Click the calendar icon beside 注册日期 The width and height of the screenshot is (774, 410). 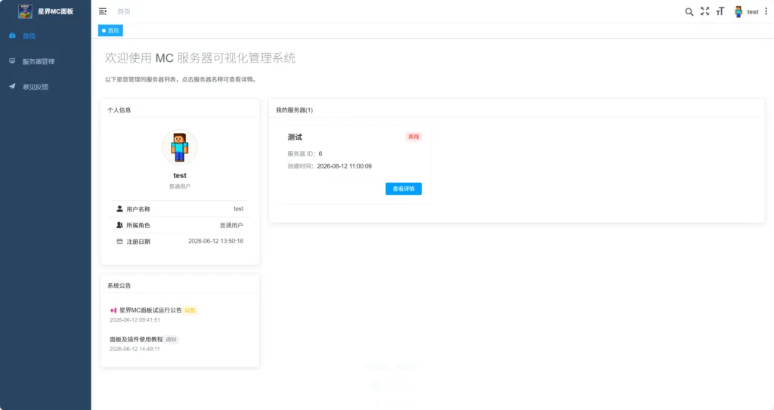coord(119,242)
